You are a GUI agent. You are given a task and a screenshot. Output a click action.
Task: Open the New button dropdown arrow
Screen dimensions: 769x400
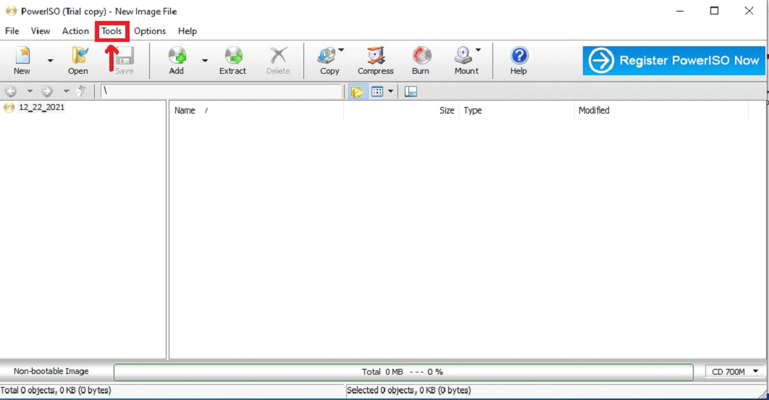coord(51,61)
